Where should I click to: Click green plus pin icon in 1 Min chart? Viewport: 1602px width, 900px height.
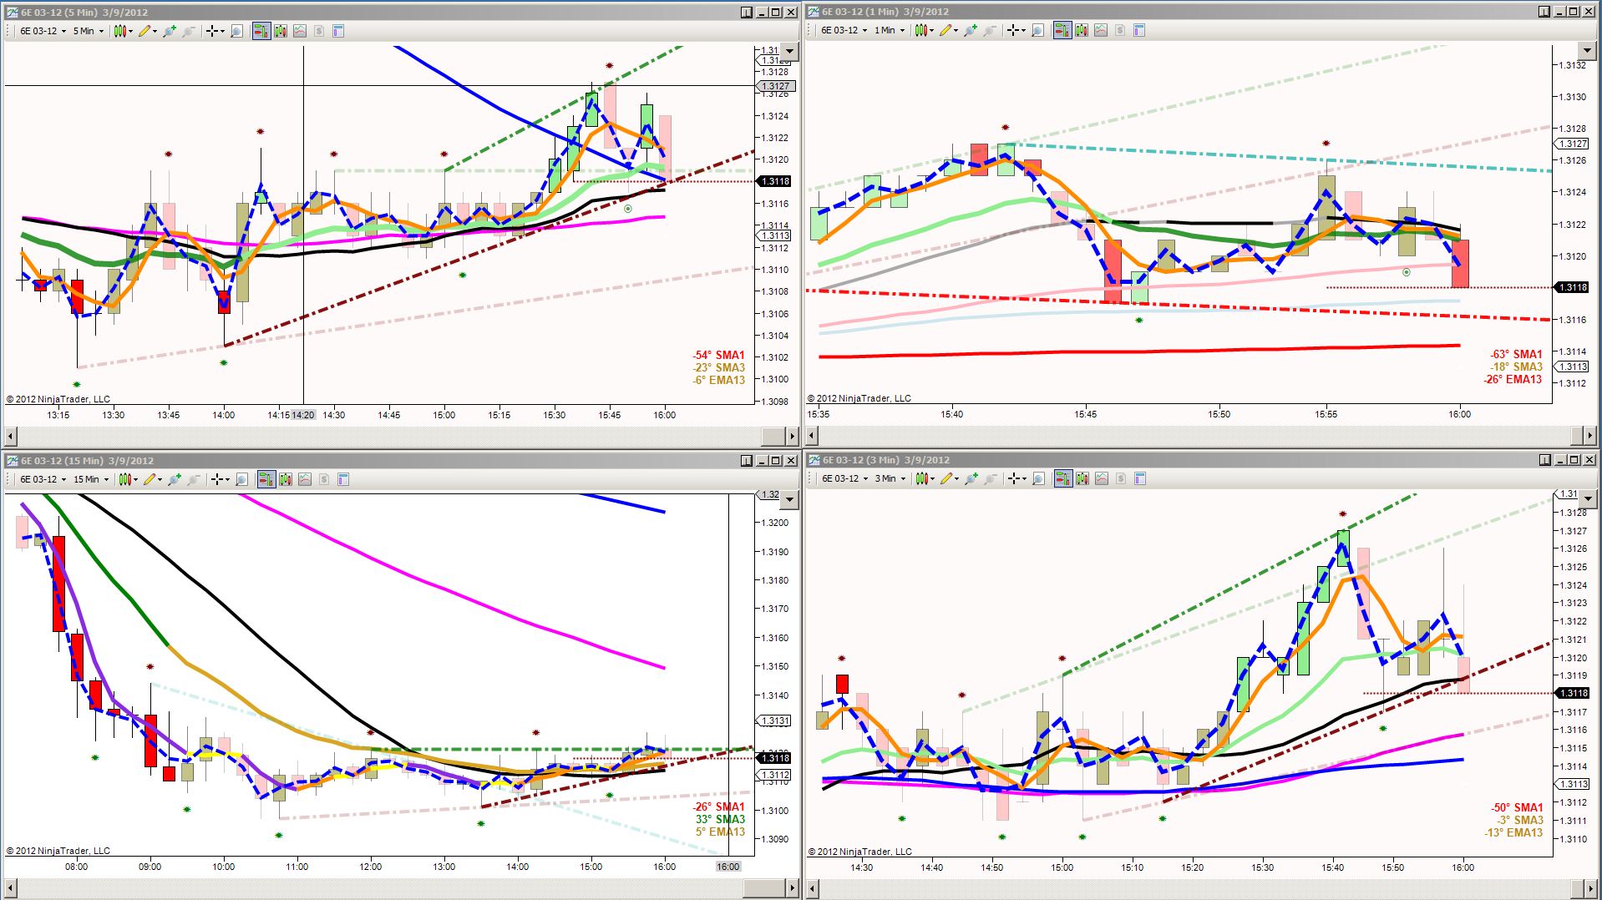[x=971, y=30]
